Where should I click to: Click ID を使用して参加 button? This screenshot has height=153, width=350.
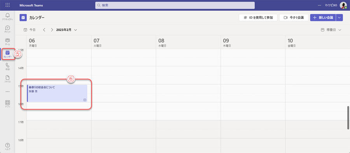[x=258, y=17]
